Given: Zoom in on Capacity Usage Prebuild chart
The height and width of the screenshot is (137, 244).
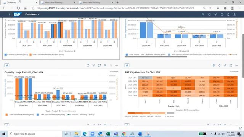Looking at the screenshot, I should [x=105, y=65].
